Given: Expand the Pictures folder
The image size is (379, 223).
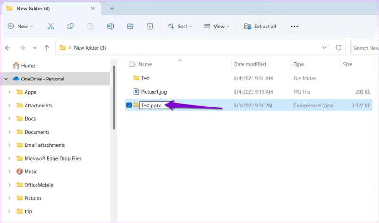Looking at the screenshot, I should point(9,198).
